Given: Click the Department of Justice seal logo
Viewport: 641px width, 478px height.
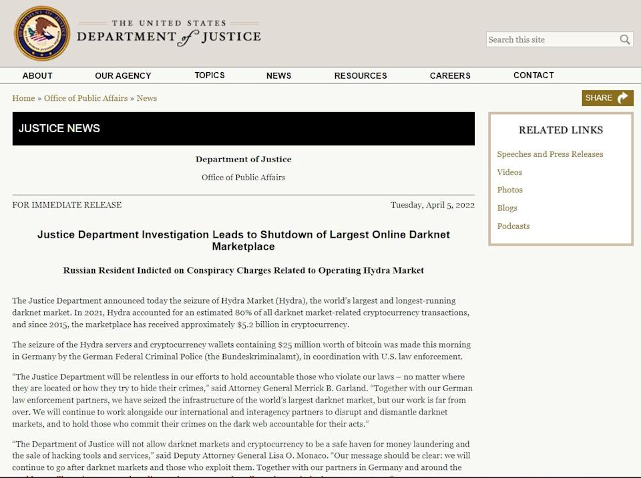Looking at the screenshot, I should click(x=42, y=33).
